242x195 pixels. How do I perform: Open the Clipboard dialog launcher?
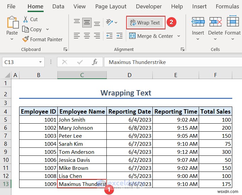point(65,49)
